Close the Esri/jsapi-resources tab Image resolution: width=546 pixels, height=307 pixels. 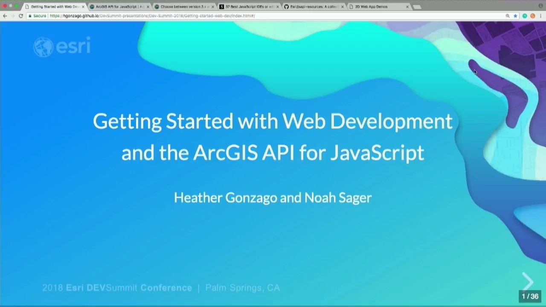pos(343,7)
